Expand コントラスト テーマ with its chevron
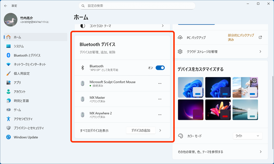The image size is (274, 164). 163,26
